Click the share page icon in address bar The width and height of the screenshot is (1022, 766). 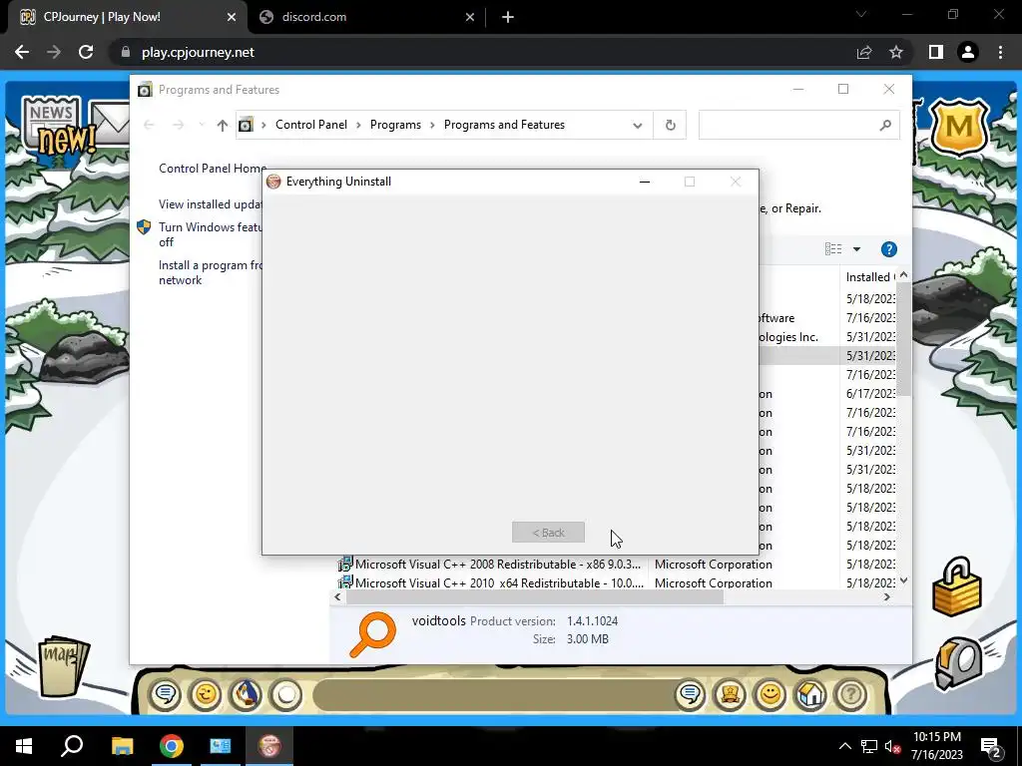pyautogui.click(x=864, y=52)
